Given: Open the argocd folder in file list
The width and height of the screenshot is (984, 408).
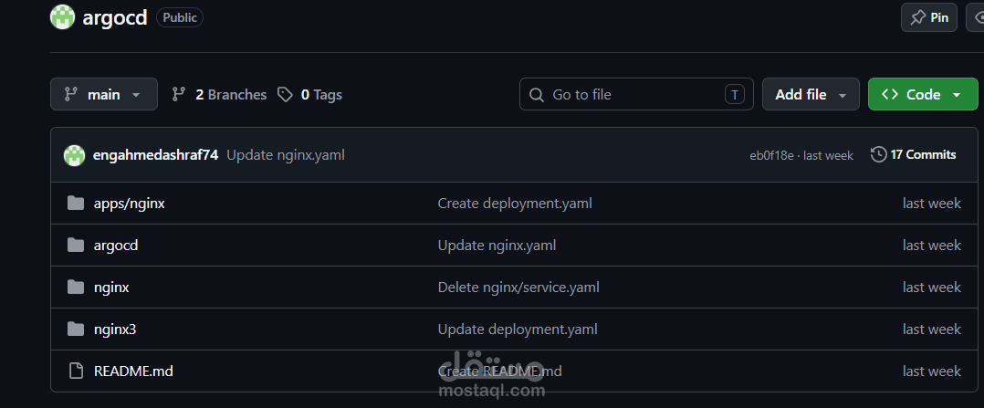Looking at the screenshot, I should (116, 246).
